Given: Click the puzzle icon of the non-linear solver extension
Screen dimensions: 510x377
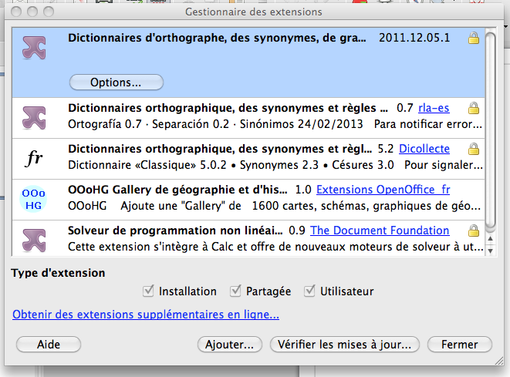Looking at the screenshot, I should pyautogui.click(x=34, y=241).
